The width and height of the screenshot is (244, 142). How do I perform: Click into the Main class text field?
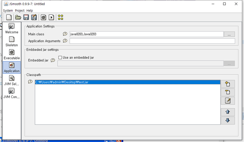pyautogui.click(x=146, y=34)
